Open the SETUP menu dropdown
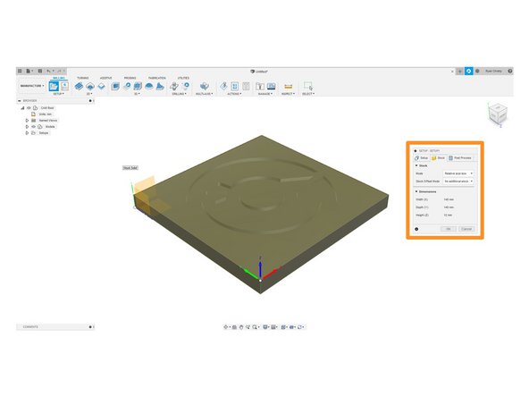Viewport: 529px width, 397px height. click(58, 94)
